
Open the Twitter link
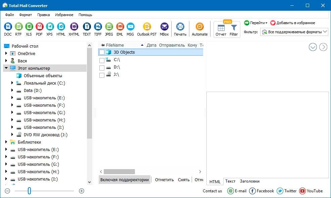click(286, 191)
